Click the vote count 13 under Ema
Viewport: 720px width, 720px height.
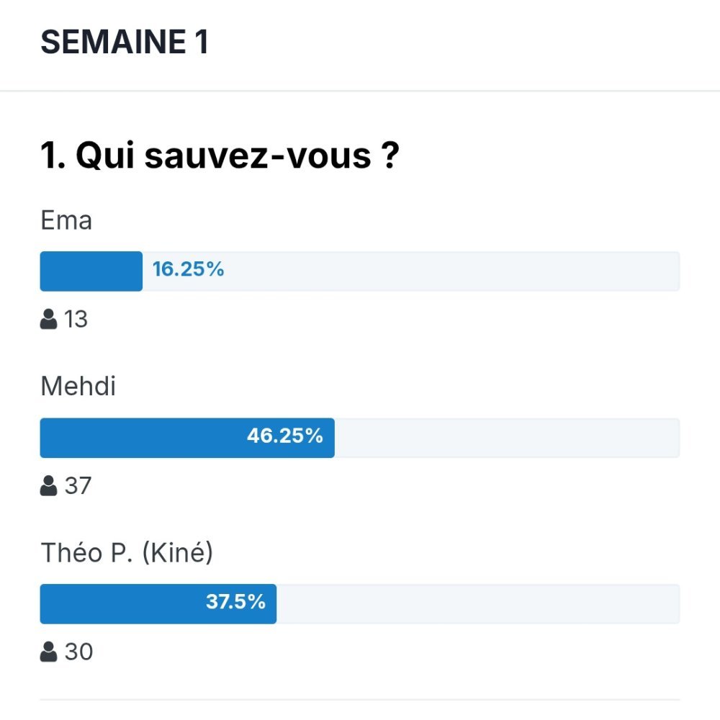(x=76, y=319)
